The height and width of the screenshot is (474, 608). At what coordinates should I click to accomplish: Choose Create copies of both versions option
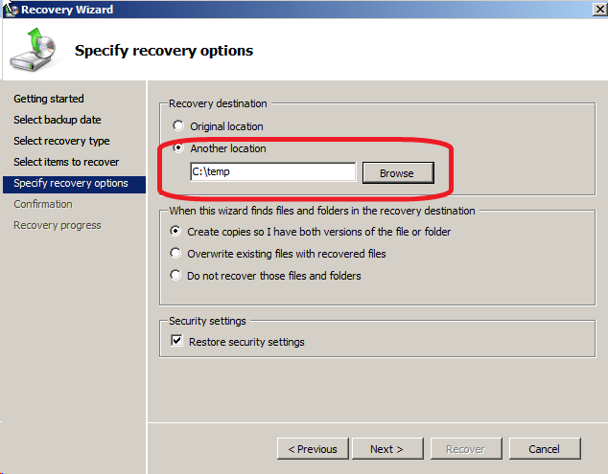175,231
